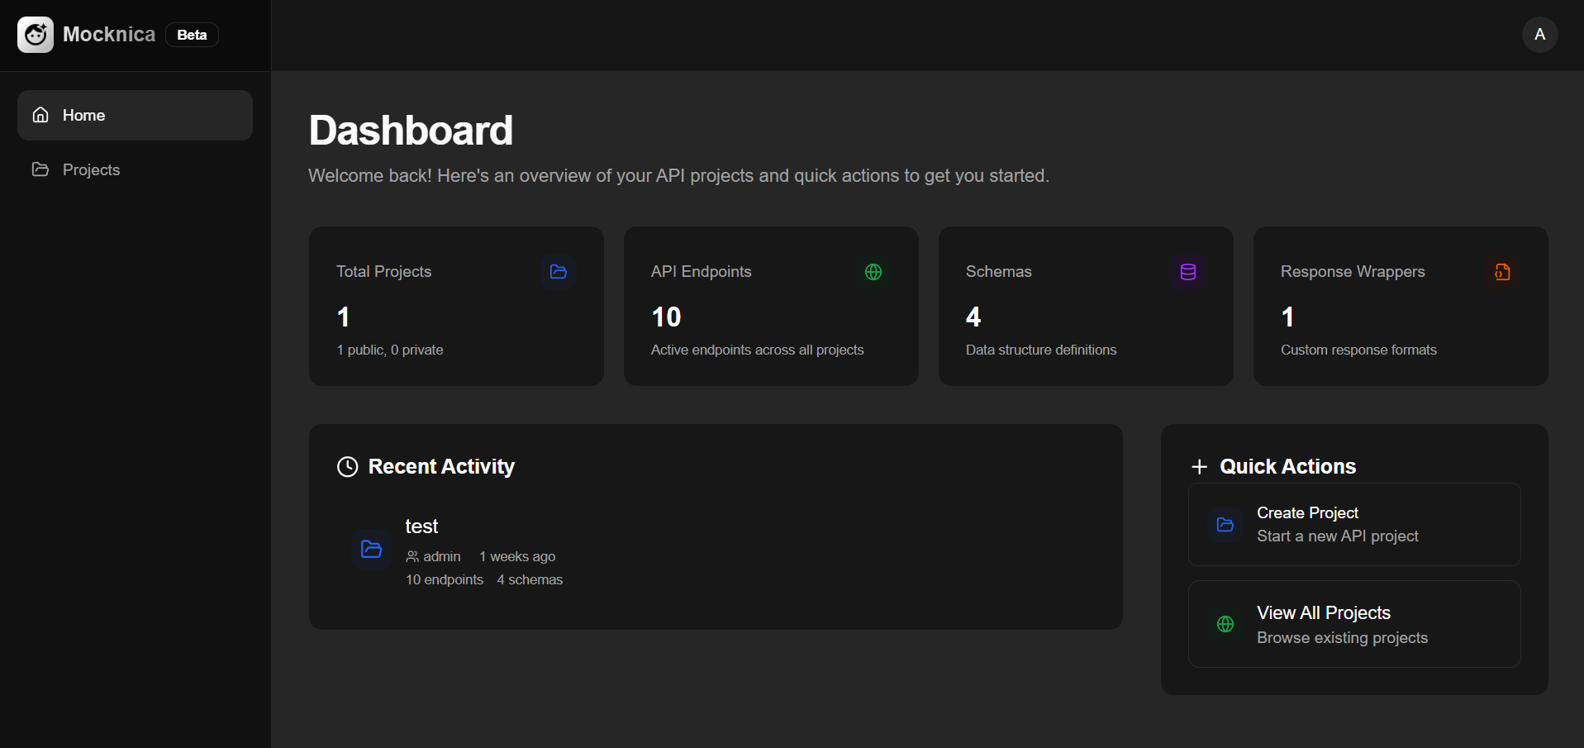Click the API Endpoints globe icon
The image size is (1584, 748).
pos(873,272)
